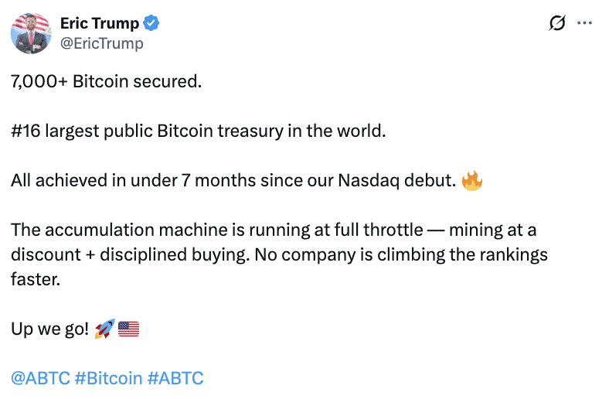Open the three-dot more options menu

(x=585, y=24)
